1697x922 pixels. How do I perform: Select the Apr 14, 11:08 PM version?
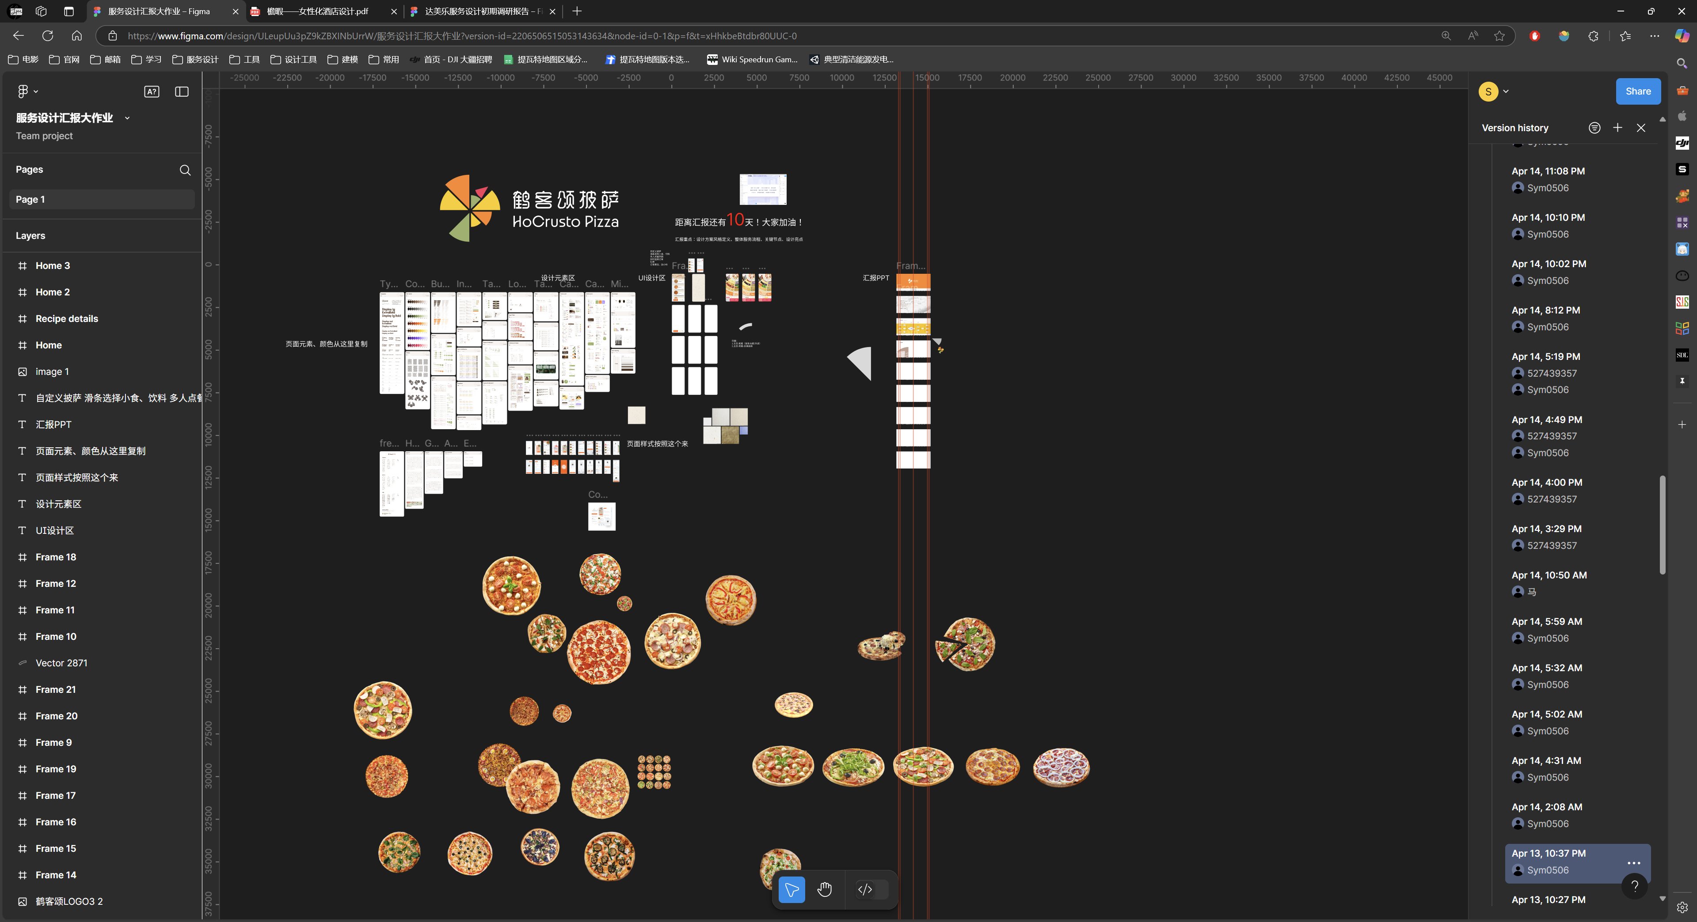click(x=1548, y=171)
